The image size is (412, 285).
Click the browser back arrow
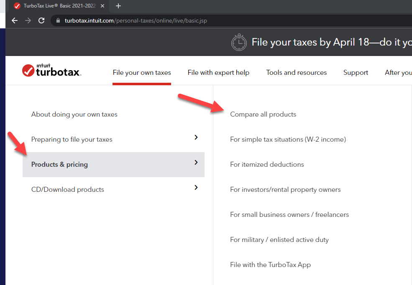click(15, 20)
